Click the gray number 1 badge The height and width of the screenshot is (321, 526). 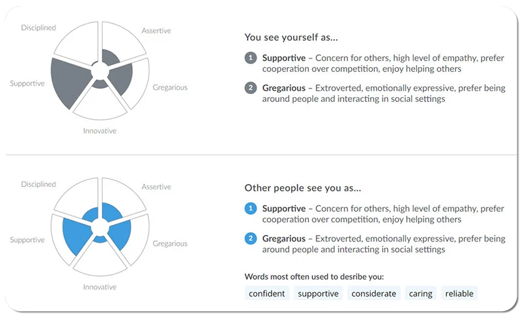click(x=250, y=58)
